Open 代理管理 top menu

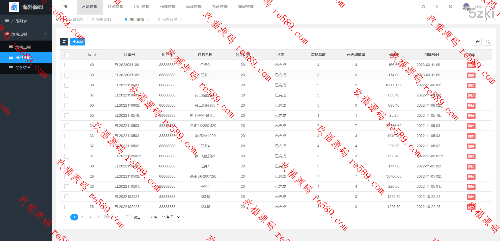pos(168,7)
